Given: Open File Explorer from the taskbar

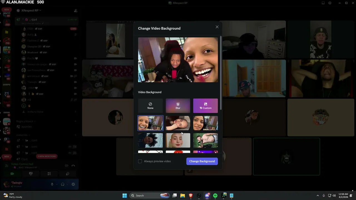Looking at the screenshot, I should (x=182, y=196).
